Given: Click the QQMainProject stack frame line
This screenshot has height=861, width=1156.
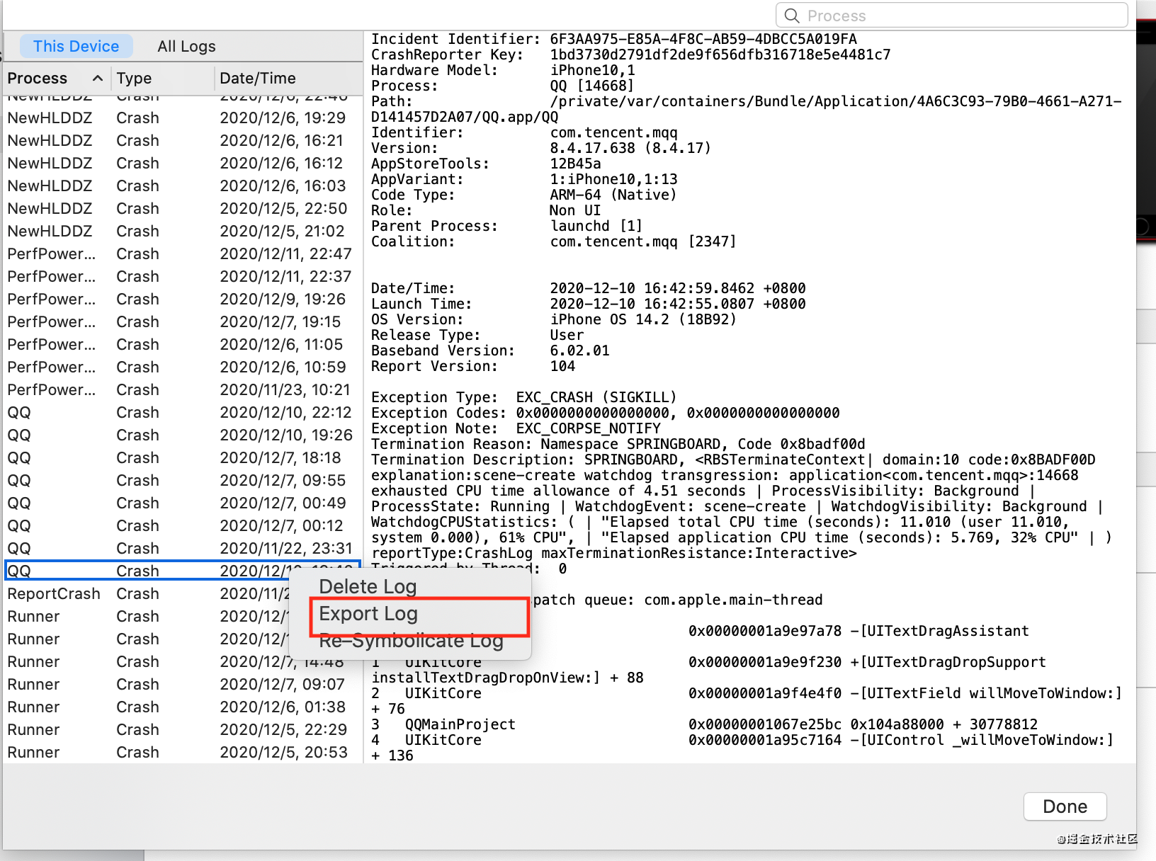Looking at the screenshot, I should (x=705, y=724).
